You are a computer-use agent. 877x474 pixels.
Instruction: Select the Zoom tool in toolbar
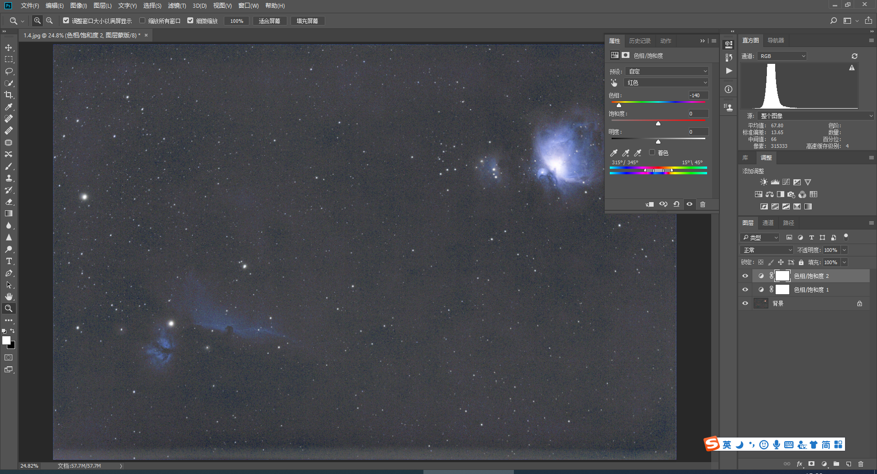point(9,308)
